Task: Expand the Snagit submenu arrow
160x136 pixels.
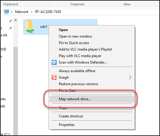Action: tap(130, 77)
